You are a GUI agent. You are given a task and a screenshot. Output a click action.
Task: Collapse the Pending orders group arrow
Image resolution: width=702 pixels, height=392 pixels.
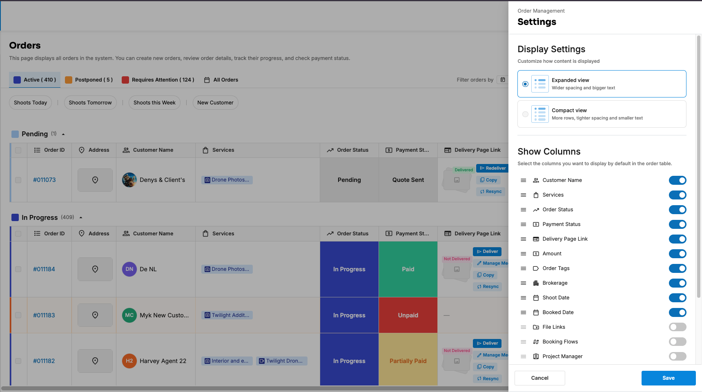click(x=63, y=134)
